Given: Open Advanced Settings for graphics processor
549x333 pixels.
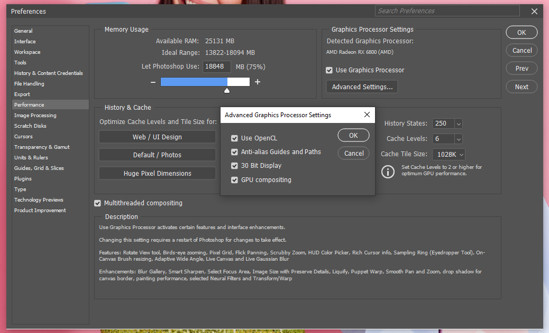Looking at the screenshot, I should (362, 87).
